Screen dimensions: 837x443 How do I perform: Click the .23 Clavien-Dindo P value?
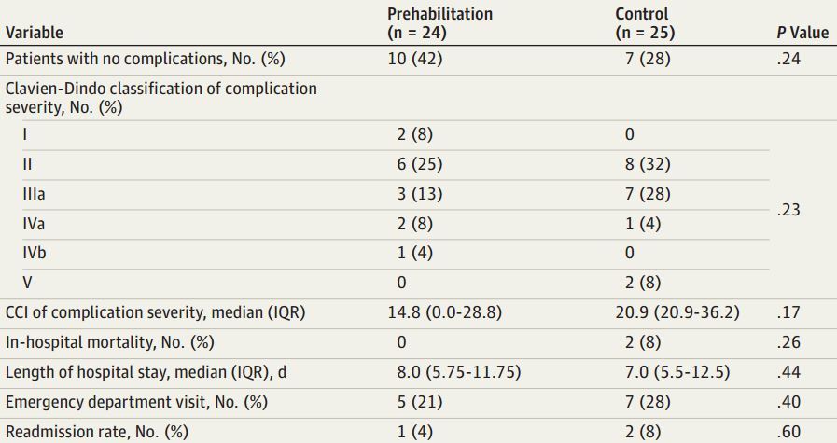[x=788, y=210]
